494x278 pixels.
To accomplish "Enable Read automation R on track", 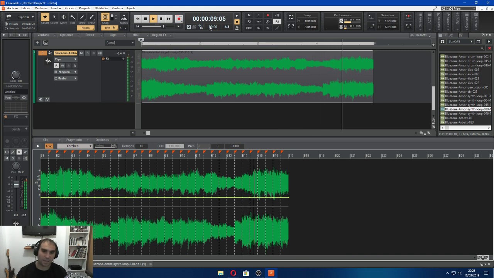I will [x=56, y=66].
